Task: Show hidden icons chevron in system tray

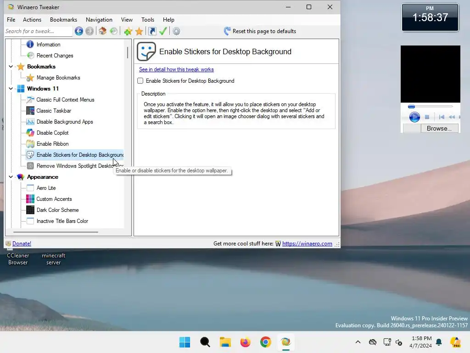Action: tap(358, 342)
